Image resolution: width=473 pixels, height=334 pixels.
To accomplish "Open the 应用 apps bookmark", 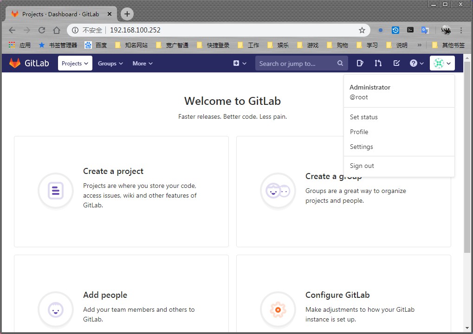I will pyautogui.click(x=19, y=45).
